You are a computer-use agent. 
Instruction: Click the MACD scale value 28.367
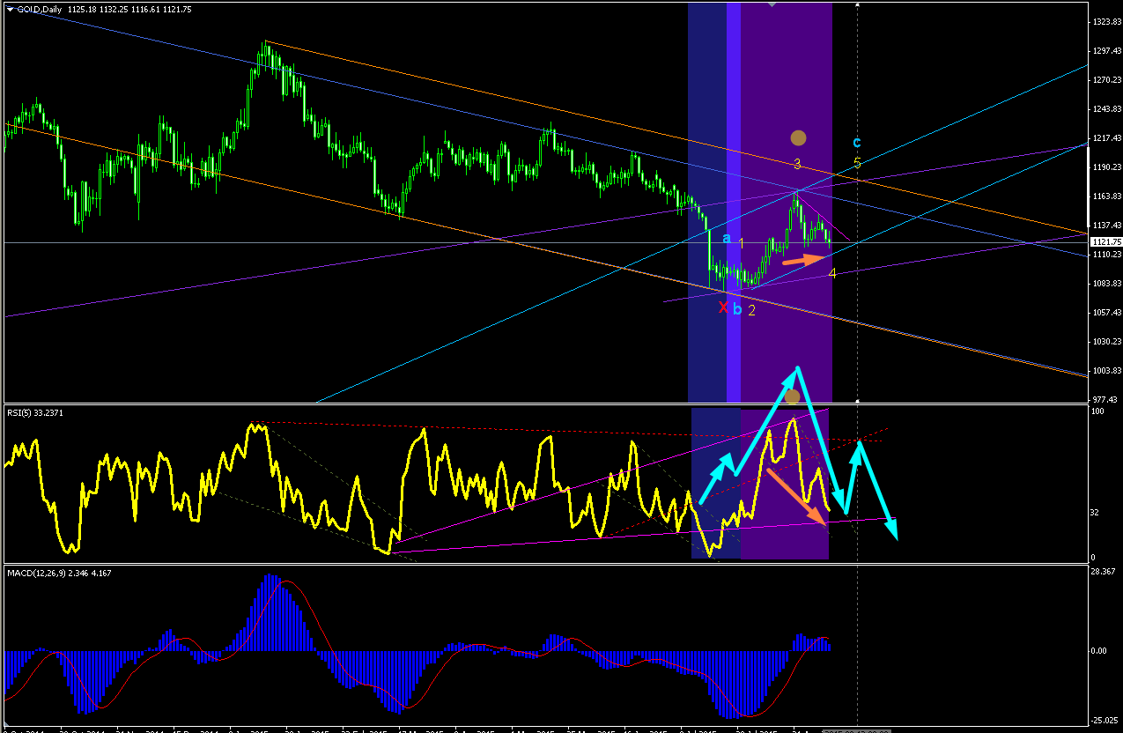pyautogui.click(x=1104, y=572)
